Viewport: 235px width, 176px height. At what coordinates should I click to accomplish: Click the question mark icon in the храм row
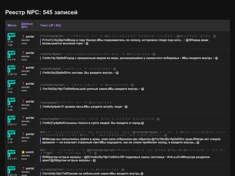click(23, 134)
